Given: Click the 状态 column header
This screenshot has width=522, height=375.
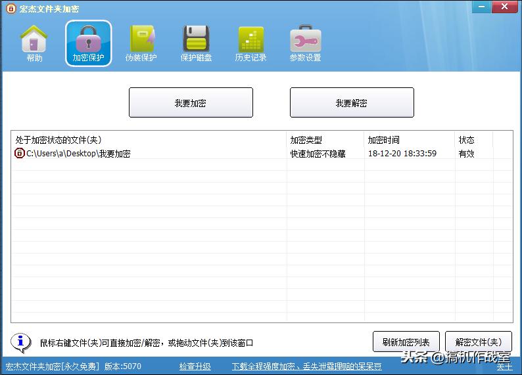Looking at the screenshot, I should pos(474,140).
